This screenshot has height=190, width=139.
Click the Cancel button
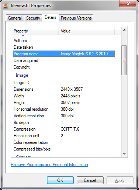point(90,180)
